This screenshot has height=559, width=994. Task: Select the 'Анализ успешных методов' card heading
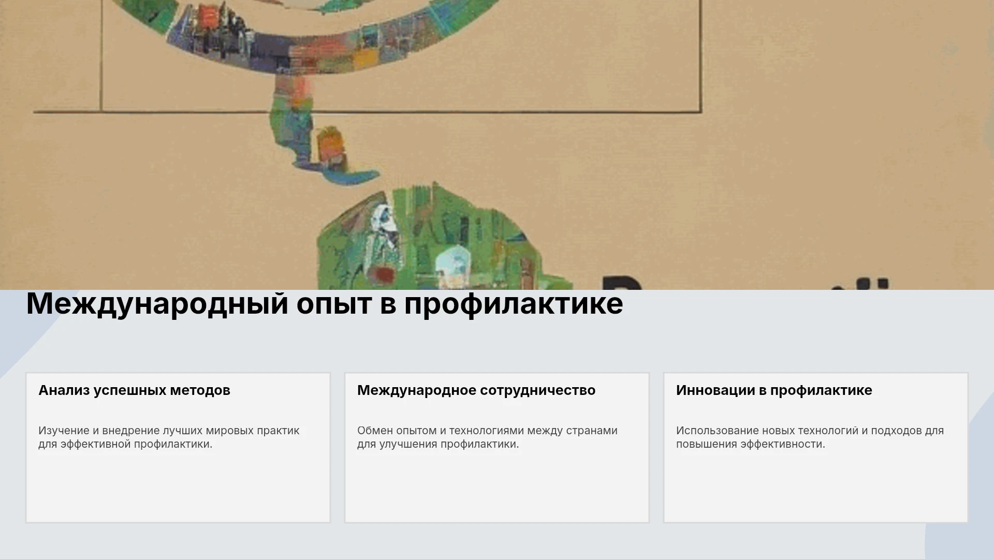point(134,390)
